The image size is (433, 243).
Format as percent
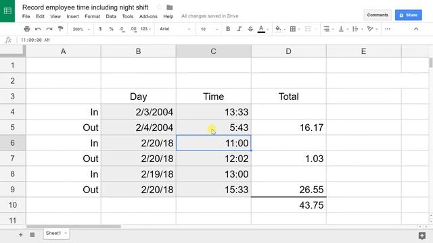[x=111, y=28]
